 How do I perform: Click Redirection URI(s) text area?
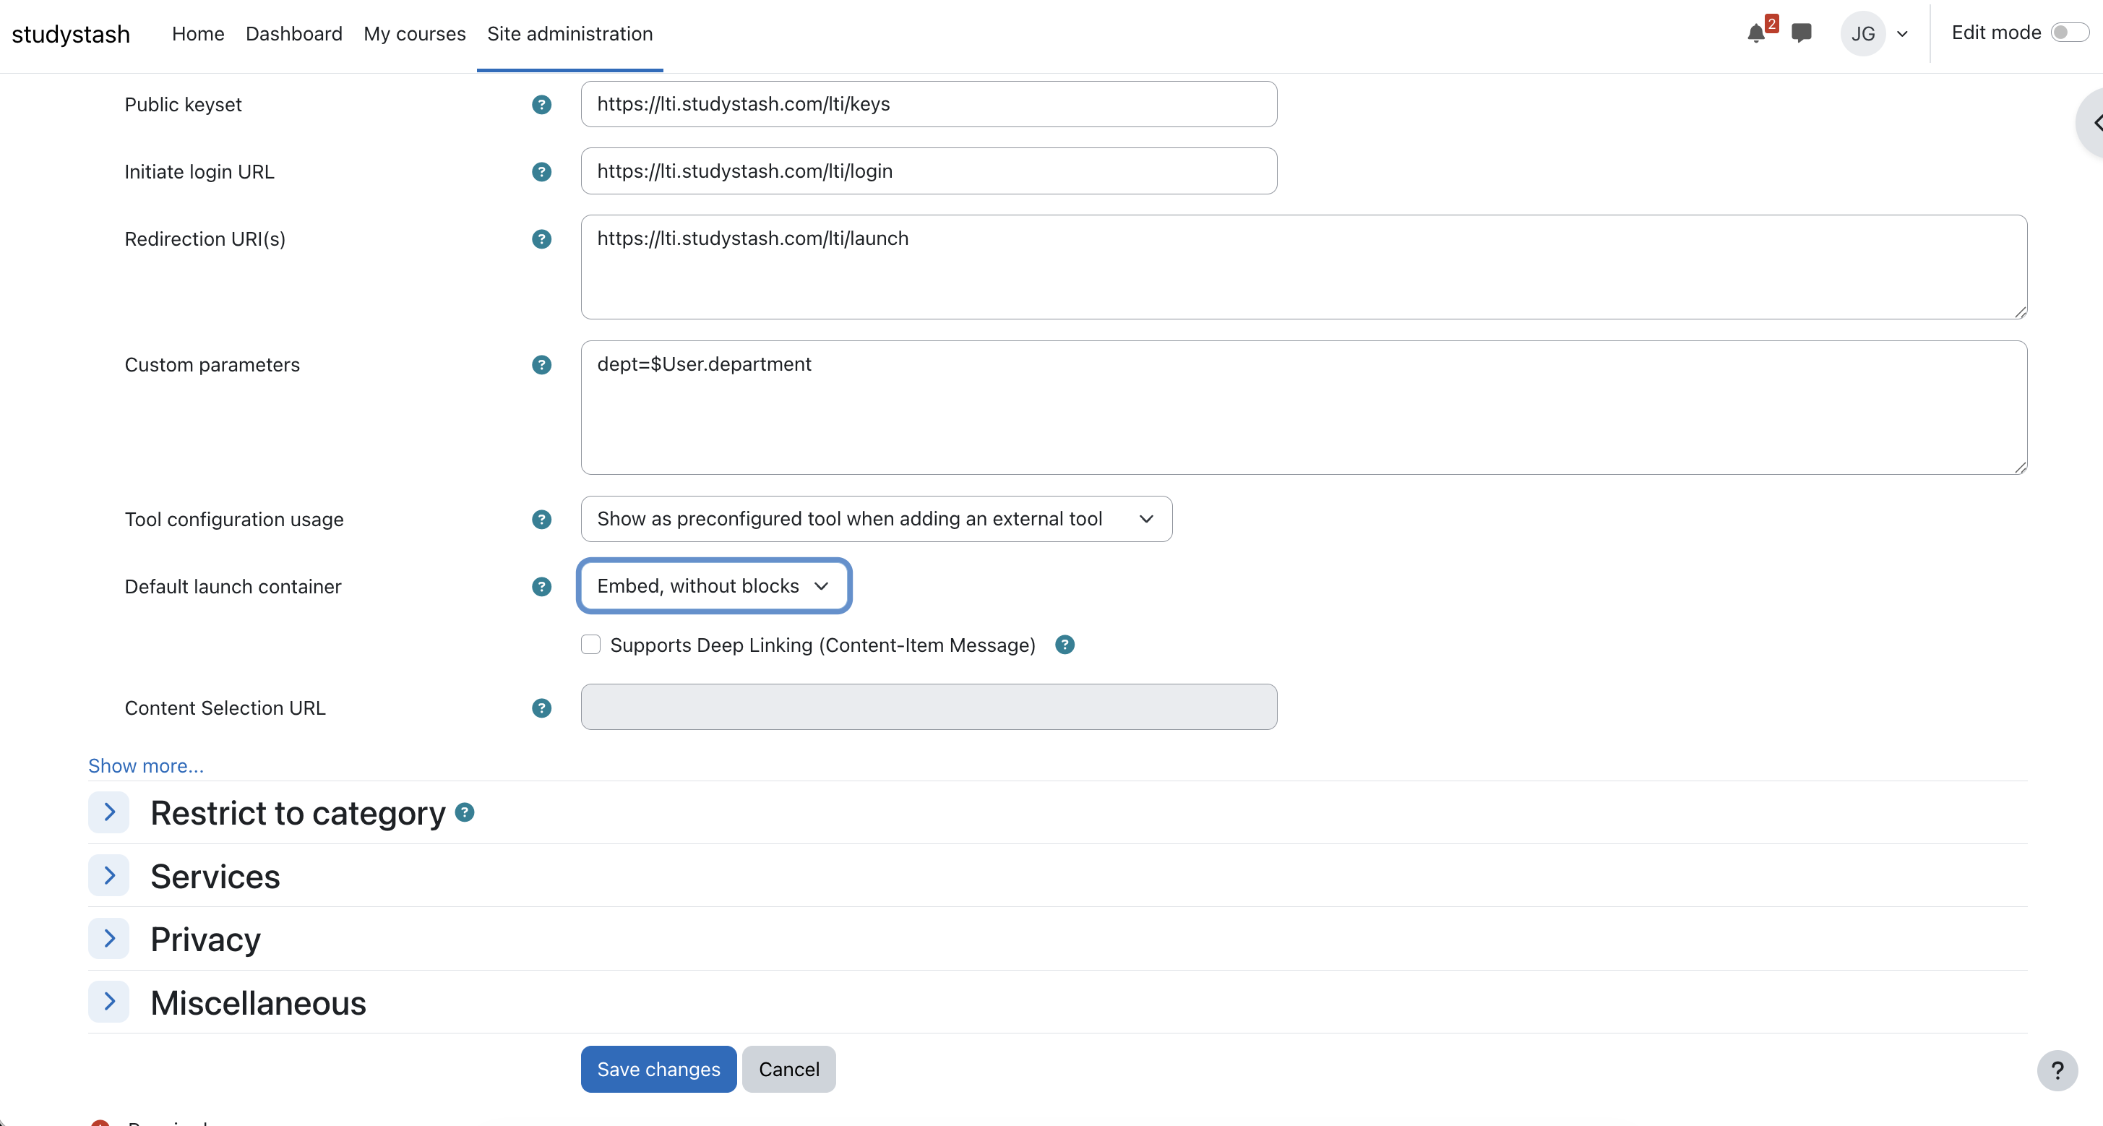coord(1304,267)
